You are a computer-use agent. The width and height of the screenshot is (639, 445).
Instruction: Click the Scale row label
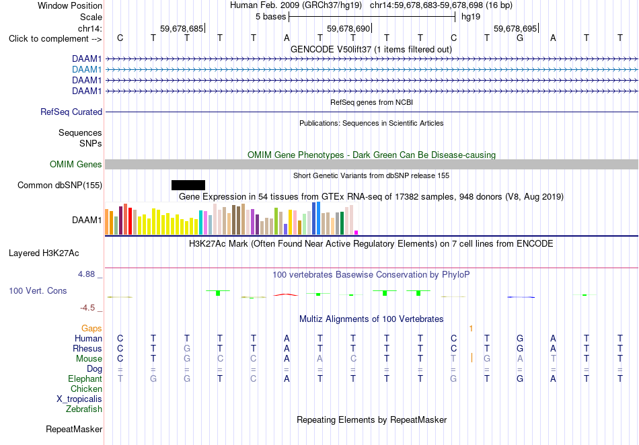(91, 17)
